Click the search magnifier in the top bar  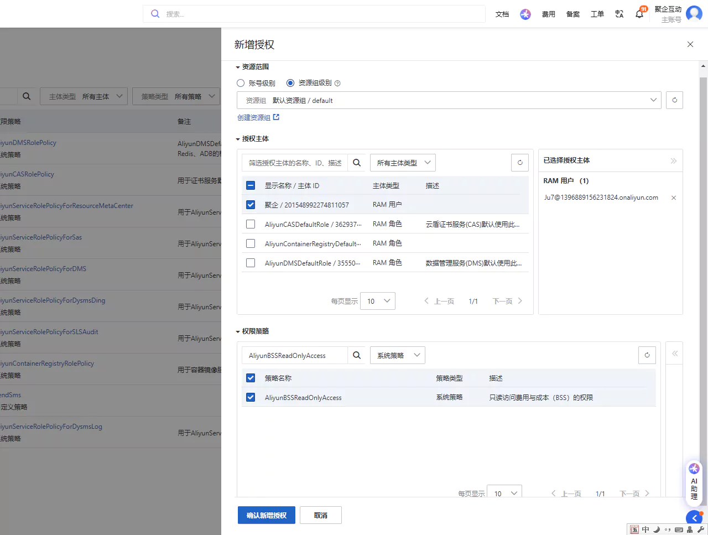tap(155, 14)
